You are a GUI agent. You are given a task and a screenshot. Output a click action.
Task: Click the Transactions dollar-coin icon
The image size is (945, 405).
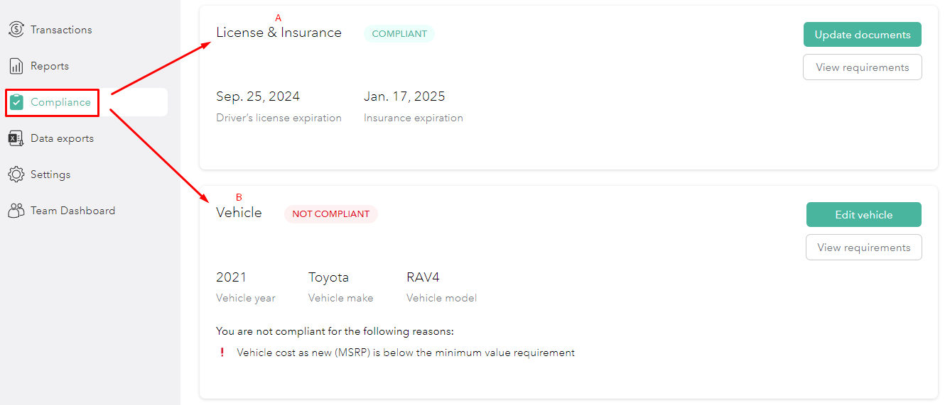pos(16,30)
